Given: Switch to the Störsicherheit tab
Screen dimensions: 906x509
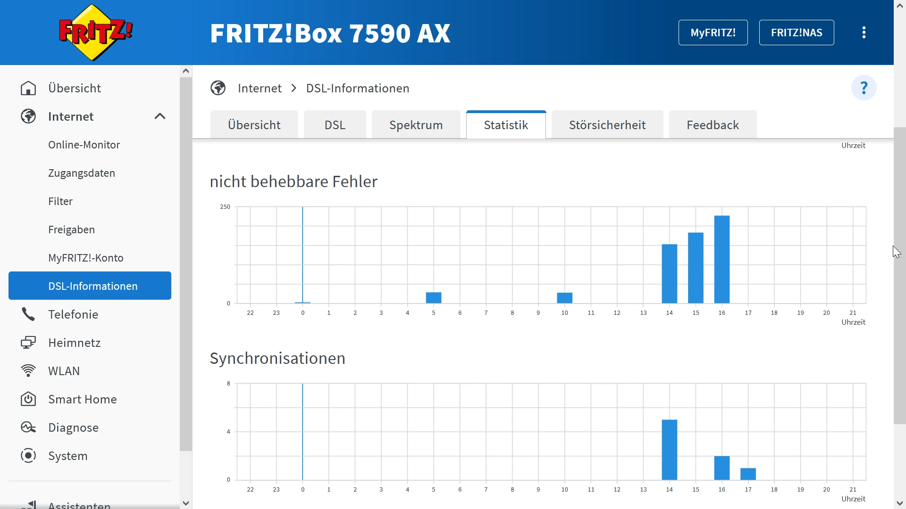Looking at the screenshot, I should (607, 125).
